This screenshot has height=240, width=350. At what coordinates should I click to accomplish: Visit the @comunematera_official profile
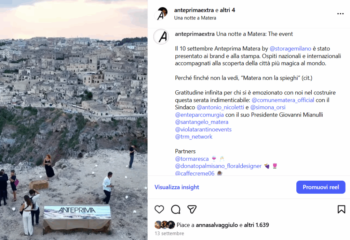click(x=283, y=100)
